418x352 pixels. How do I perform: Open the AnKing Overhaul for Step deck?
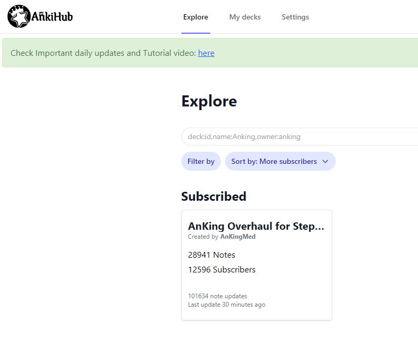[256, 226]
